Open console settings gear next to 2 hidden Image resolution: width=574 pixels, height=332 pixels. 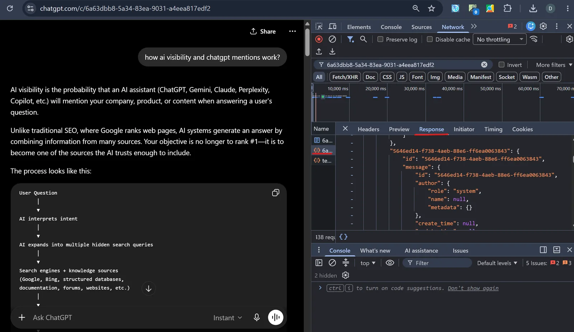tap(345, 275)
